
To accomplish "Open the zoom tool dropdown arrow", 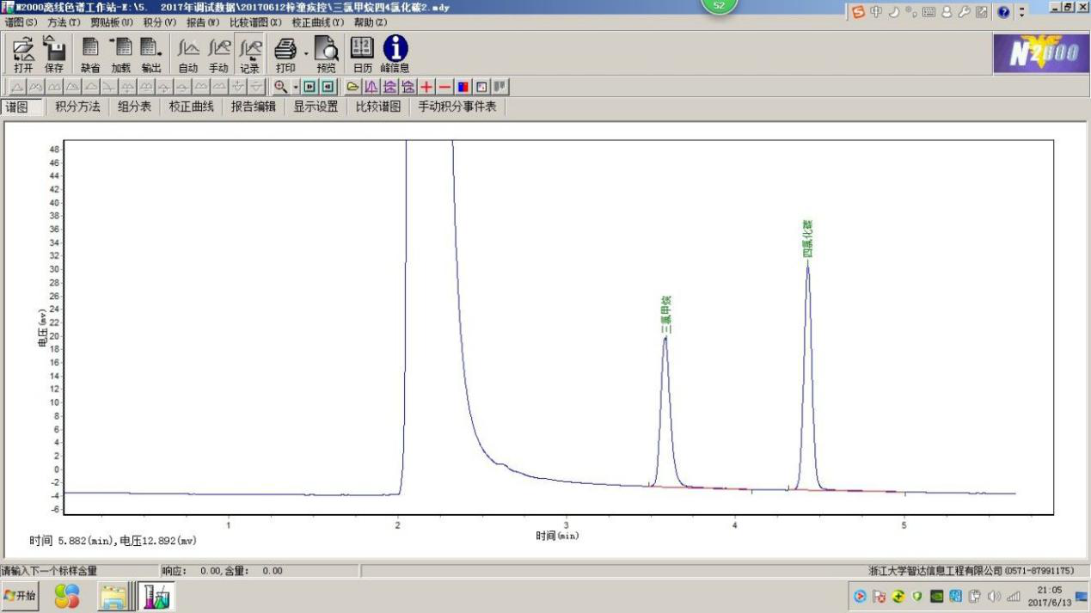I will pos(295,87).
